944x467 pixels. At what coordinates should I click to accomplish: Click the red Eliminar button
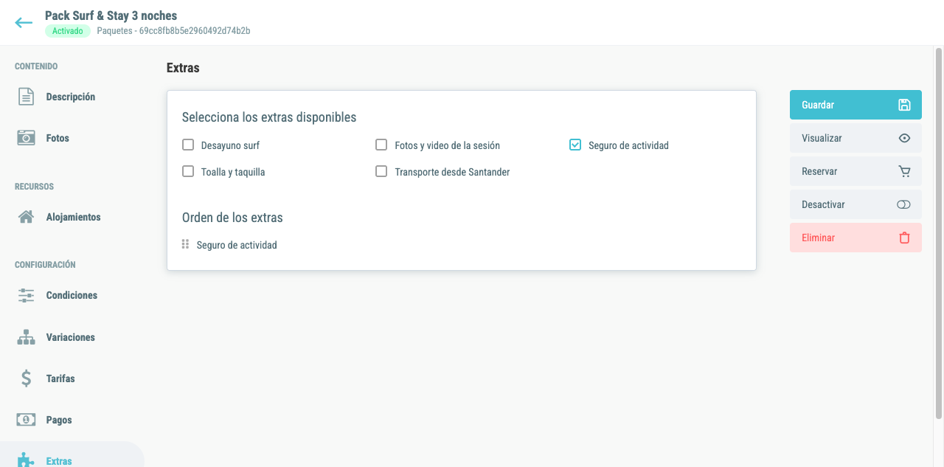(x=855, y=238)
